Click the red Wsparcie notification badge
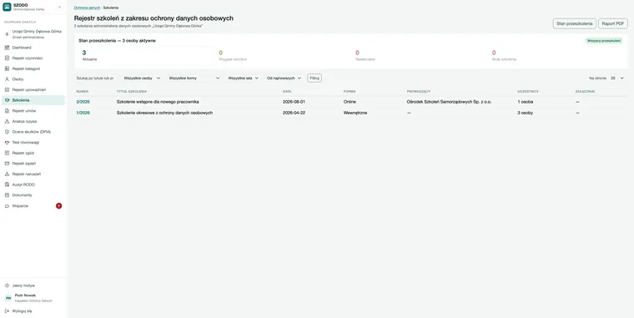 [x=59, y=206]
